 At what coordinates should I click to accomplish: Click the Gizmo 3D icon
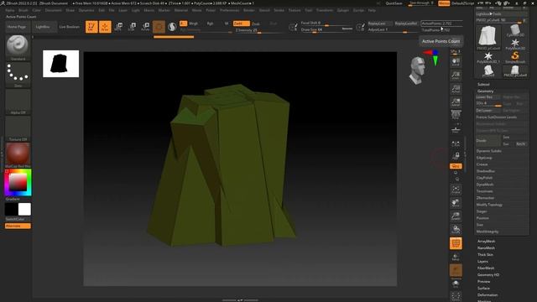tap(159, 27)
